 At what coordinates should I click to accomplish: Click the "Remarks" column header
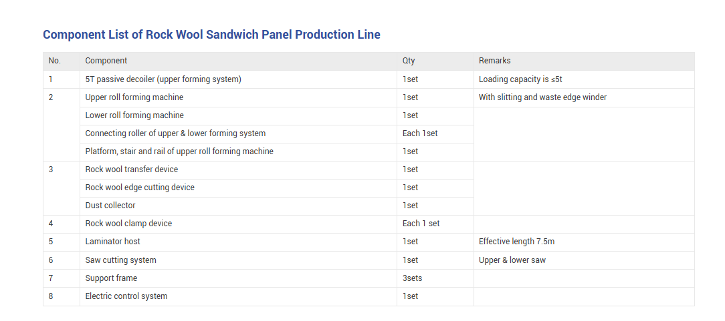click(x=494, y=61)
